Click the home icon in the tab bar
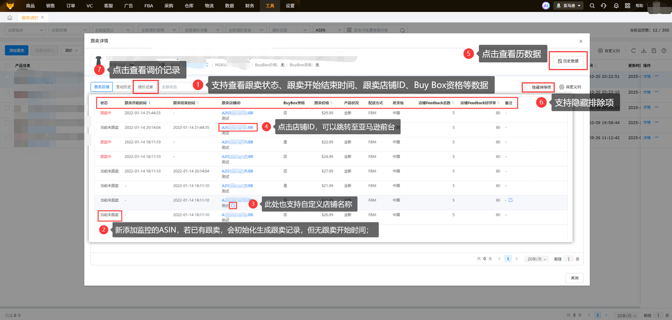672x320 pixels. pyautogui.click(x=9, y=17)
